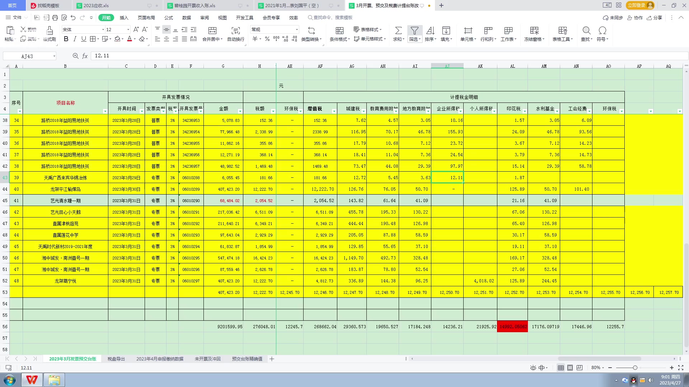Toggle Underline formatting
Screen dimensions: 689x387
point(84,39)
